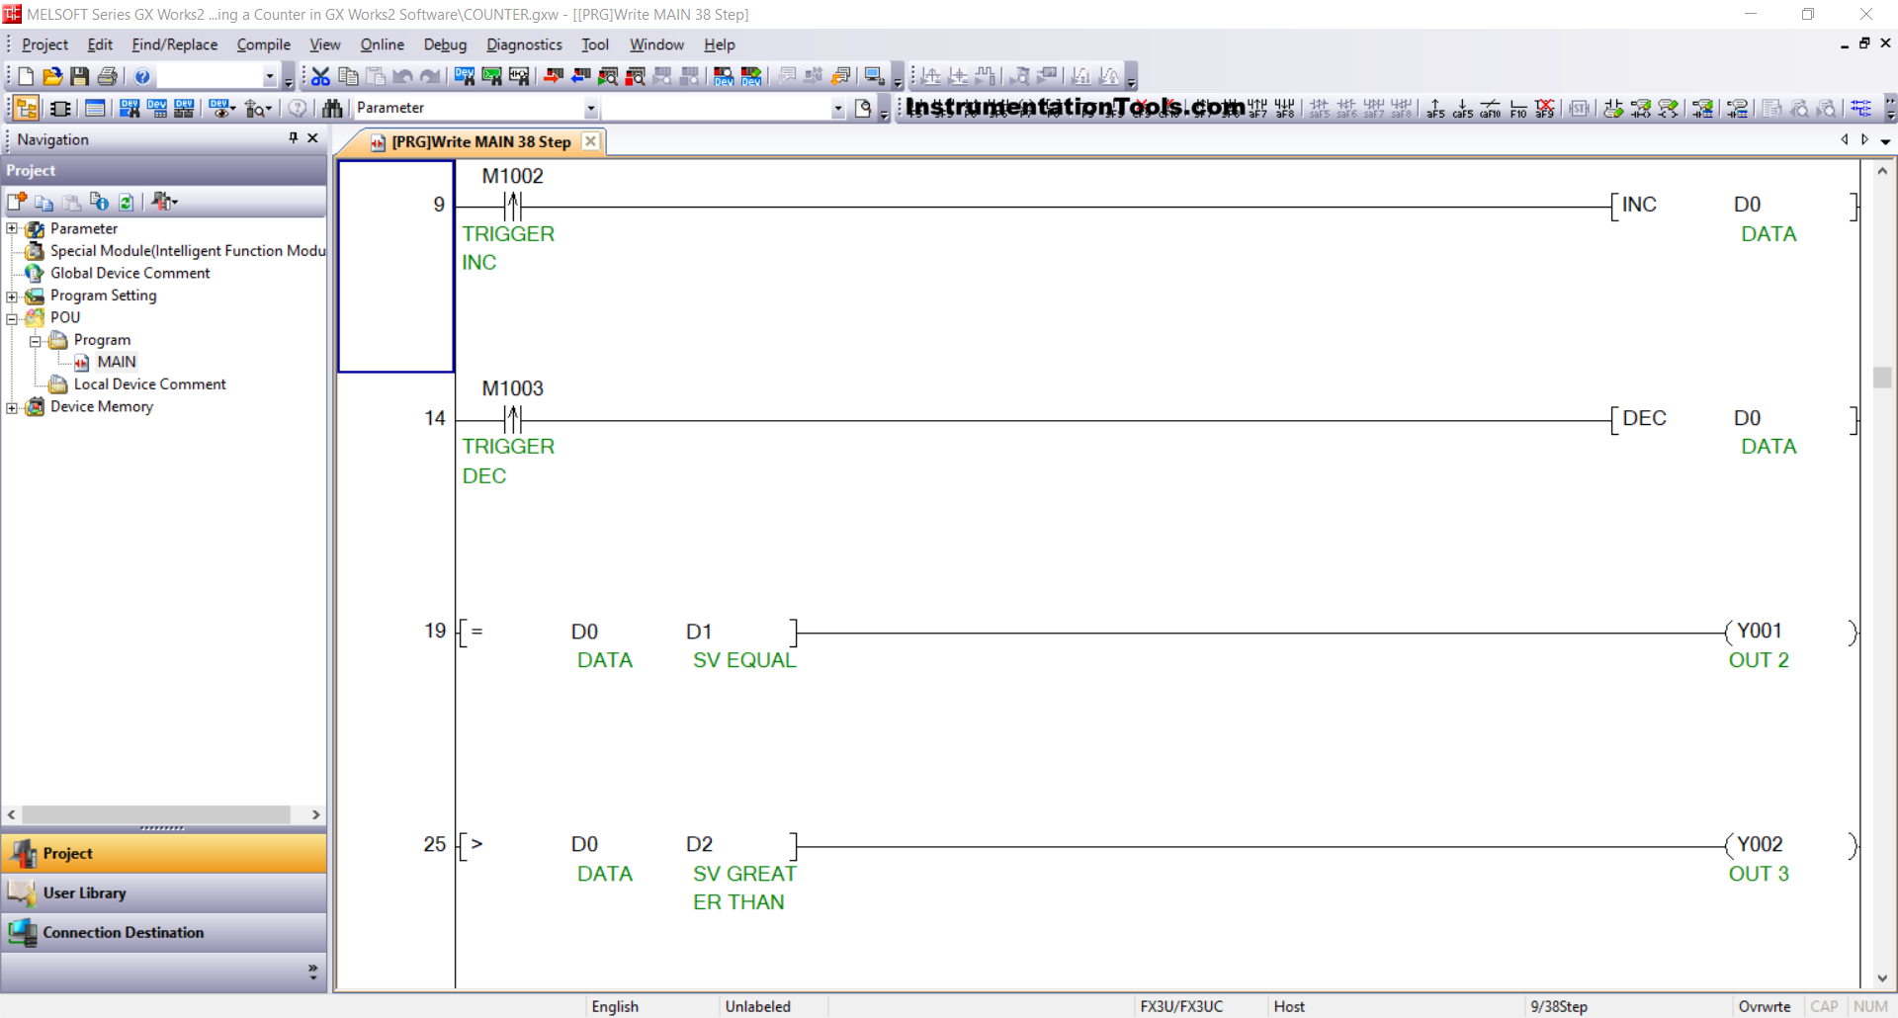Click the Print icon

pos(108,76)
